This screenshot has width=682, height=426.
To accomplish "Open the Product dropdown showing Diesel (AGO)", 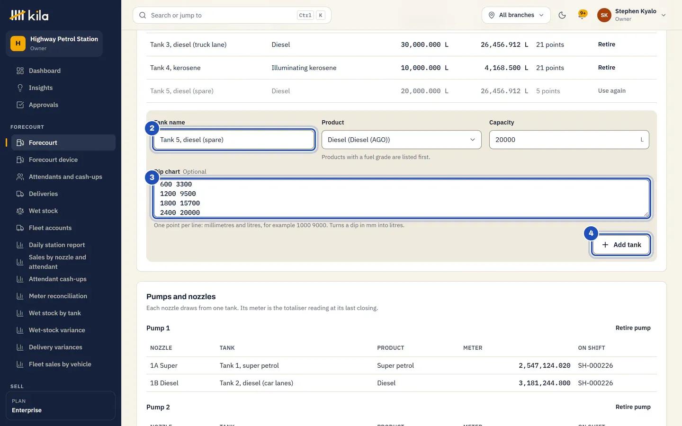I will [x=402, y=140].
